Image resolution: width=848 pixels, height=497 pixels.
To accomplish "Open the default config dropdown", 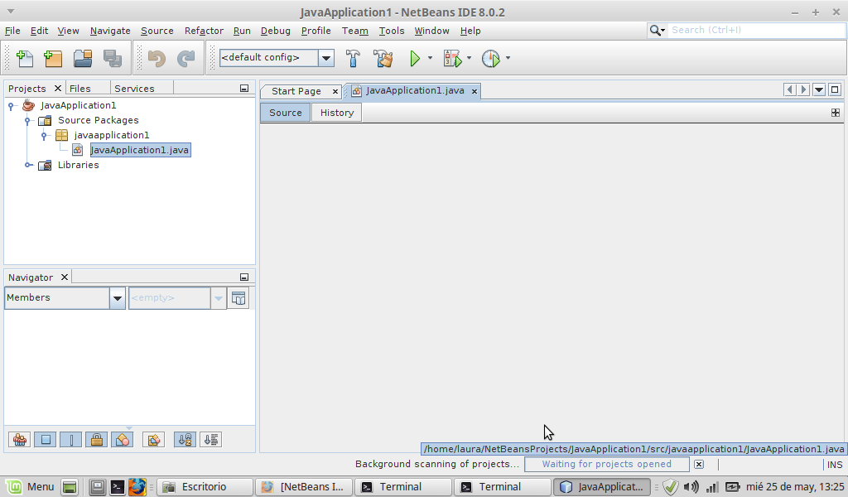I will tap(326, 58).
